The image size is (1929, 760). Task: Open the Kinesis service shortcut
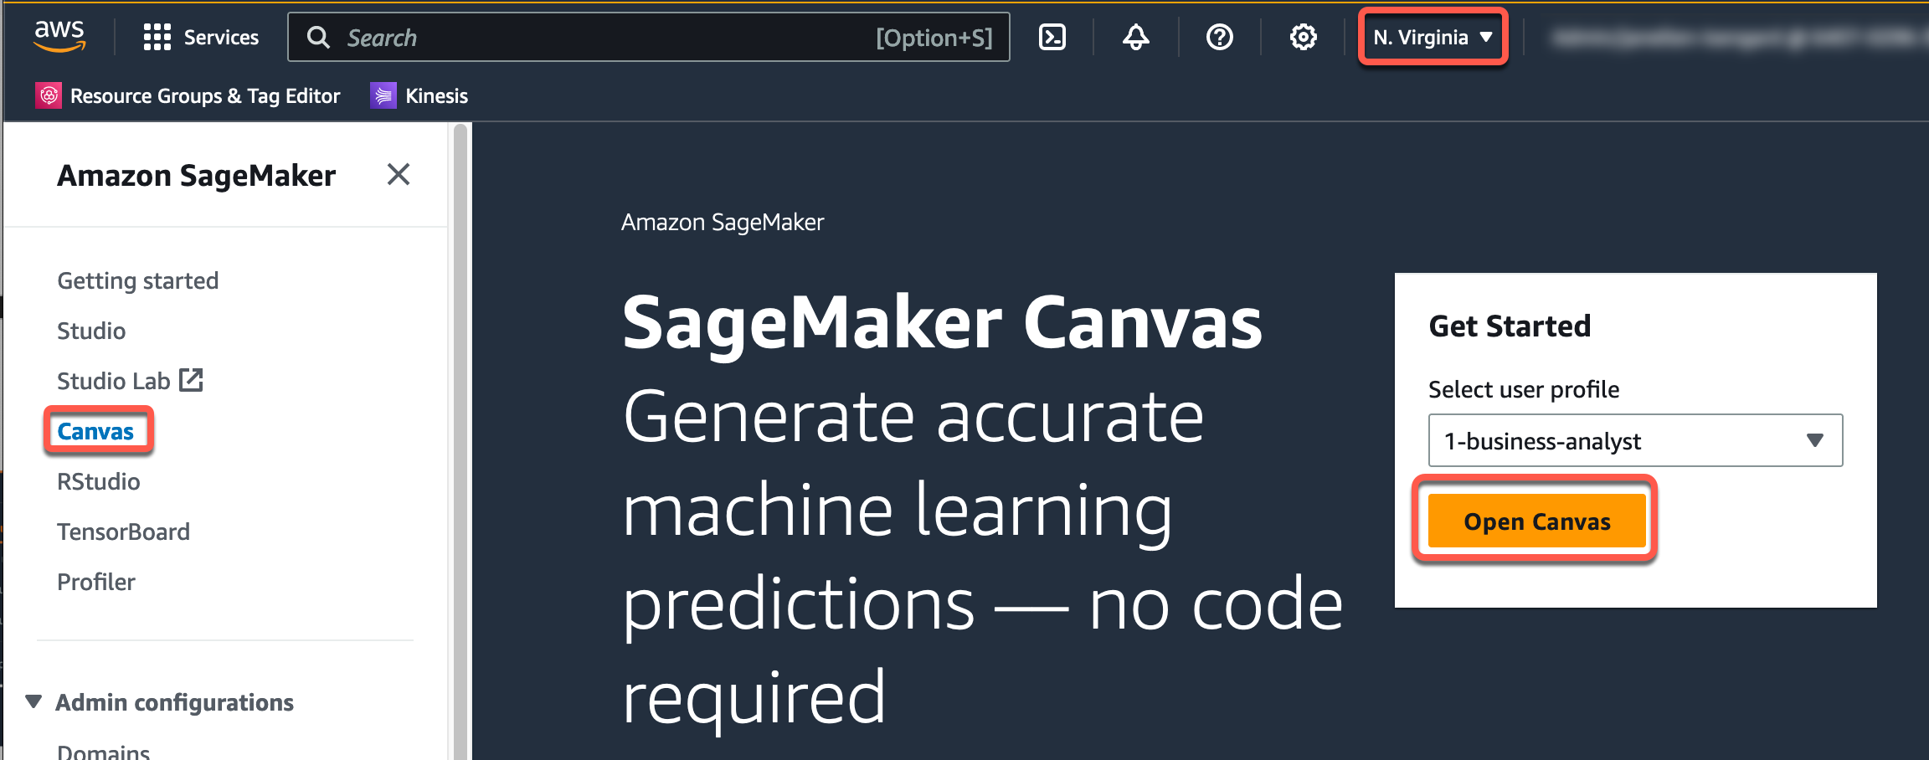tap(420, 96)
